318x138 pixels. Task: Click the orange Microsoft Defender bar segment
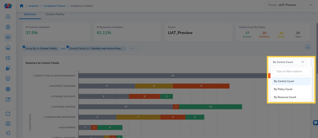pyautogui.click(x=201, y=86)
